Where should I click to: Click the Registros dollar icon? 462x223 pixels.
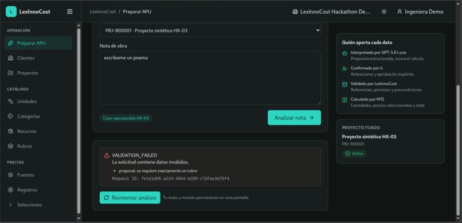11,190
